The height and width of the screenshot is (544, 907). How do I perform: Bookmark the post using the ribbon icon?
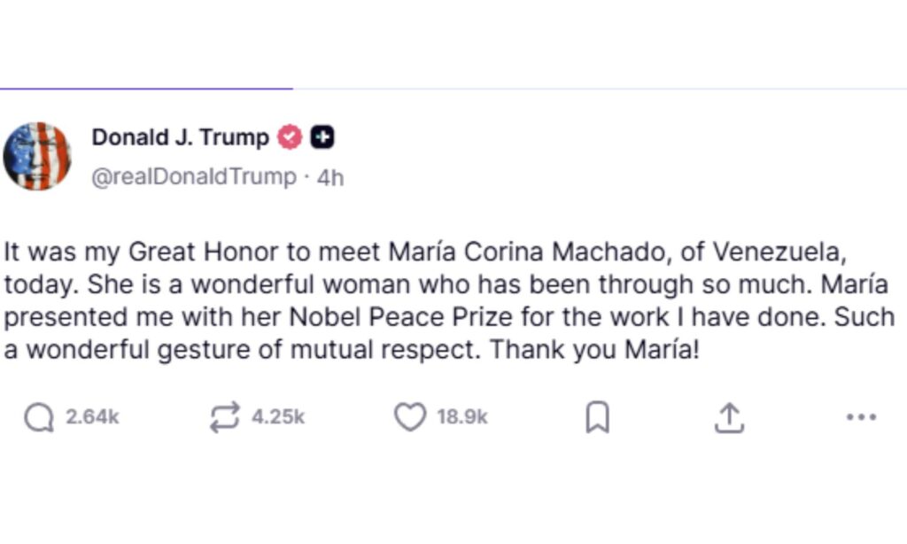click(598, 416)
